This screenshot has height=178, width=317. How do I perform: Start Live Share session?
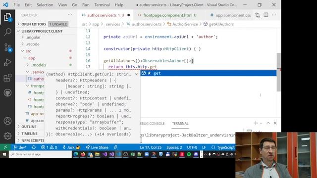tap(97, 147)
